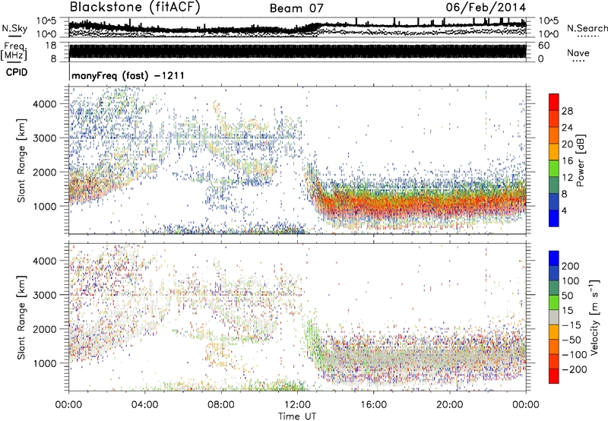Click the power colorbar red segment above 28
608x421 pixels.
click(x=554, y=102)
